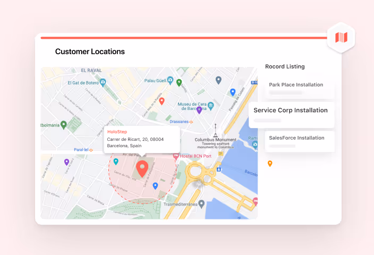Click the gray Trasmediterránea pin

[201, 204]
